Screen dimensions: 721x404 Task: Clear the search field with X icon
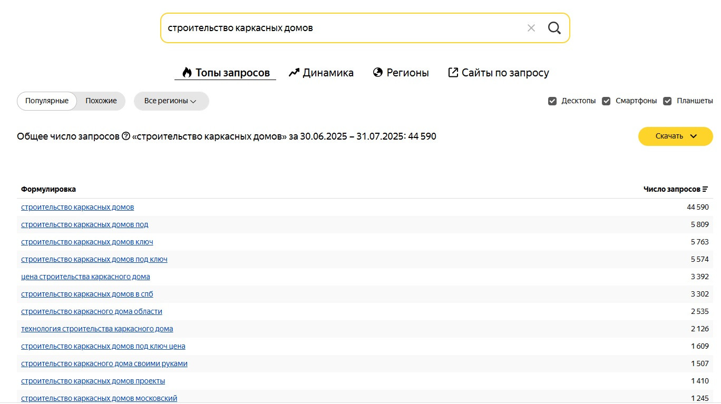tap(531, 28)
